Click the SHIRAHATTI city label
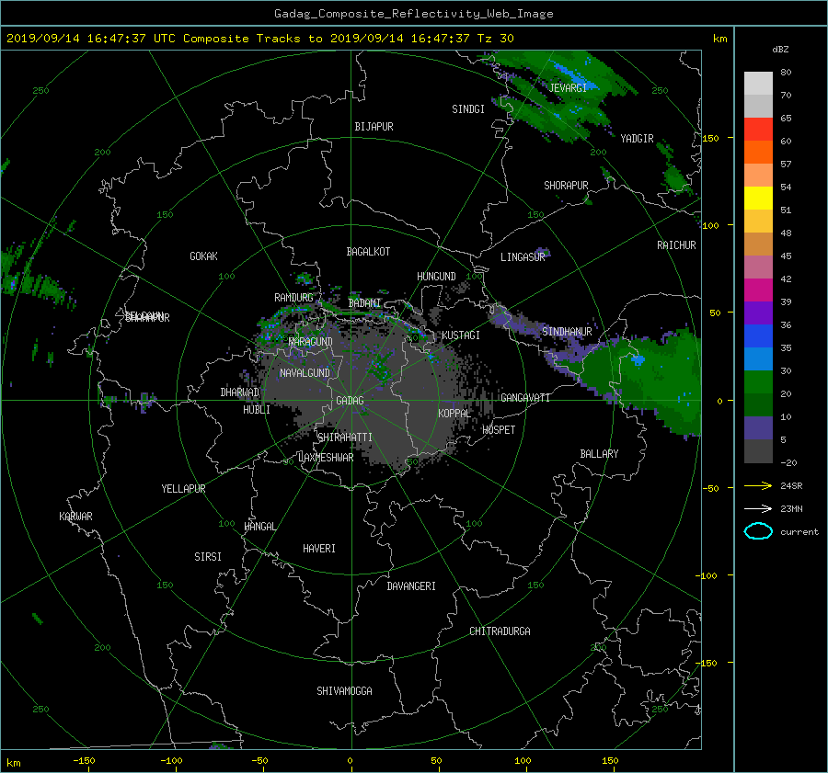 [345, 438]
